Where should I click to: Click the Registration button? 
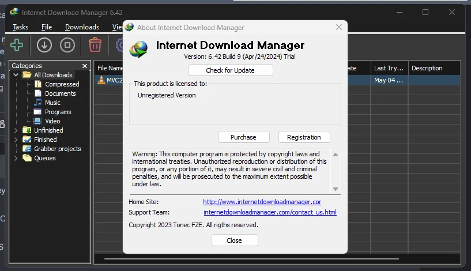point(304,137)
